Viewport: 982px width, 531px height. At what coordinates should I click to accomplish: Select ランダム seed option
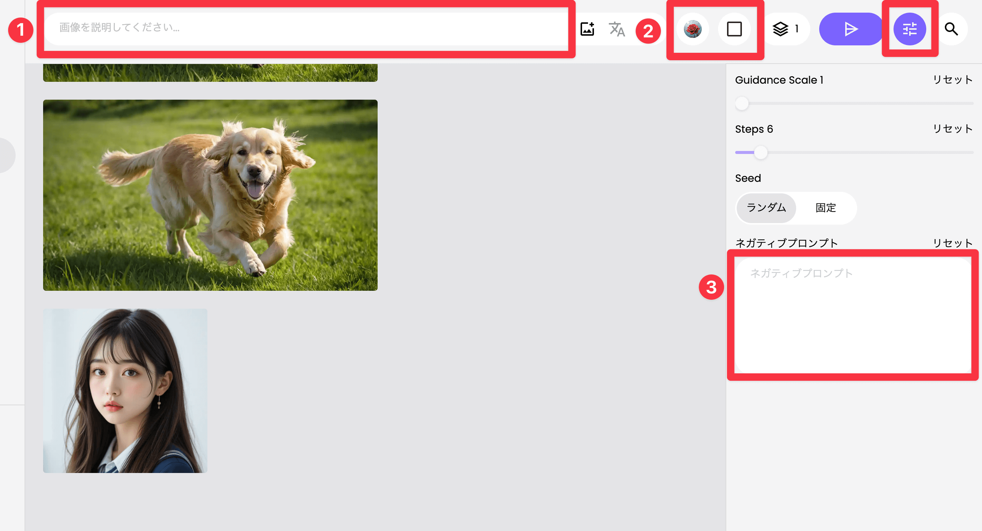click(x=766, y=208)
